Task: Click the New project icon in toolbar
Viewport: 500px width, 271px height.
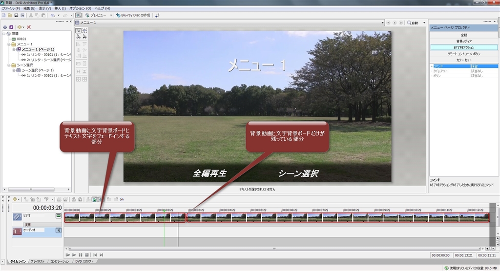Action: click(x=4, y=15)
